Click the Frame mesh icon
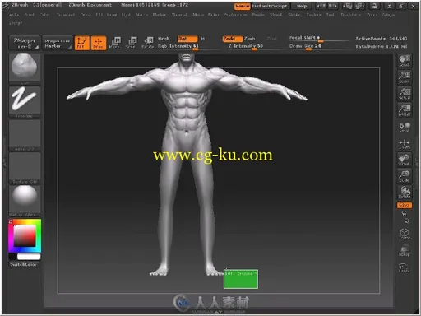Image resolution: width=421 pixels, height=316 pixels. [x=405, y=234]
